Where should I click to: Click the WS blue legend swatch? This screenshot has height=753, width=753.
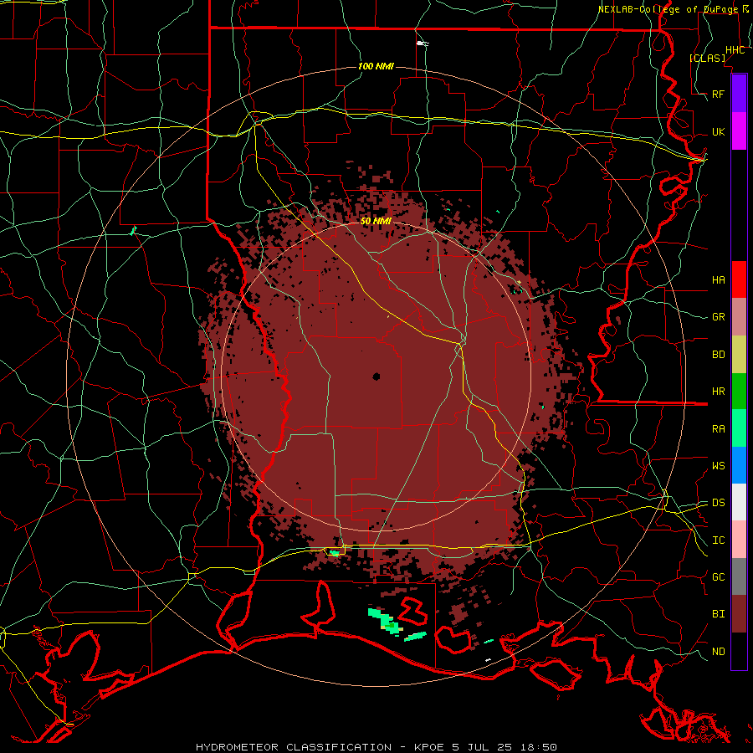tap(739, 465)
